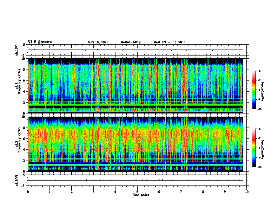The width and height of the screenshot is (278, 215).
Task: Click the ch.1 color bar 'log(PSD)' label
Action: pos(263,92)
